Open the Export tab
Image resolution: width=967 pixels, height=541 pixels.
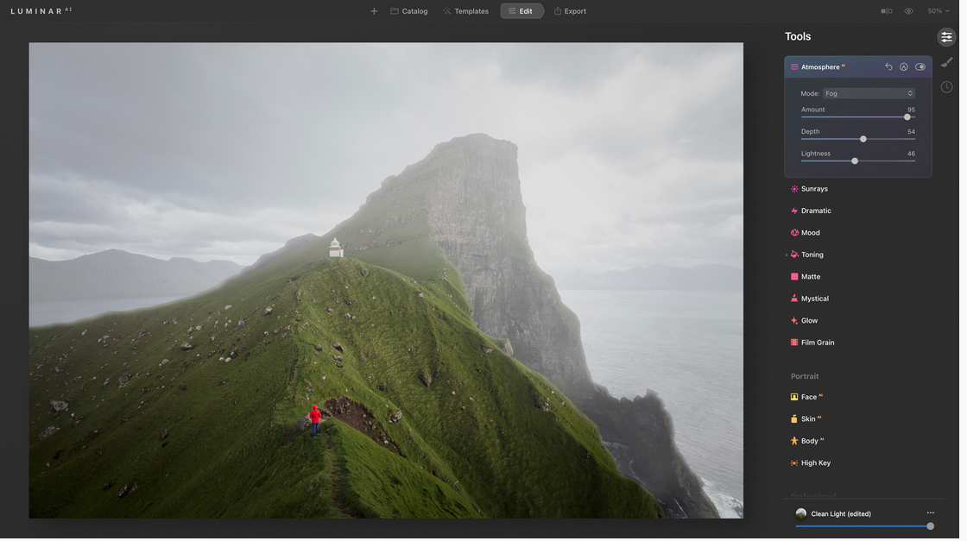570,11
